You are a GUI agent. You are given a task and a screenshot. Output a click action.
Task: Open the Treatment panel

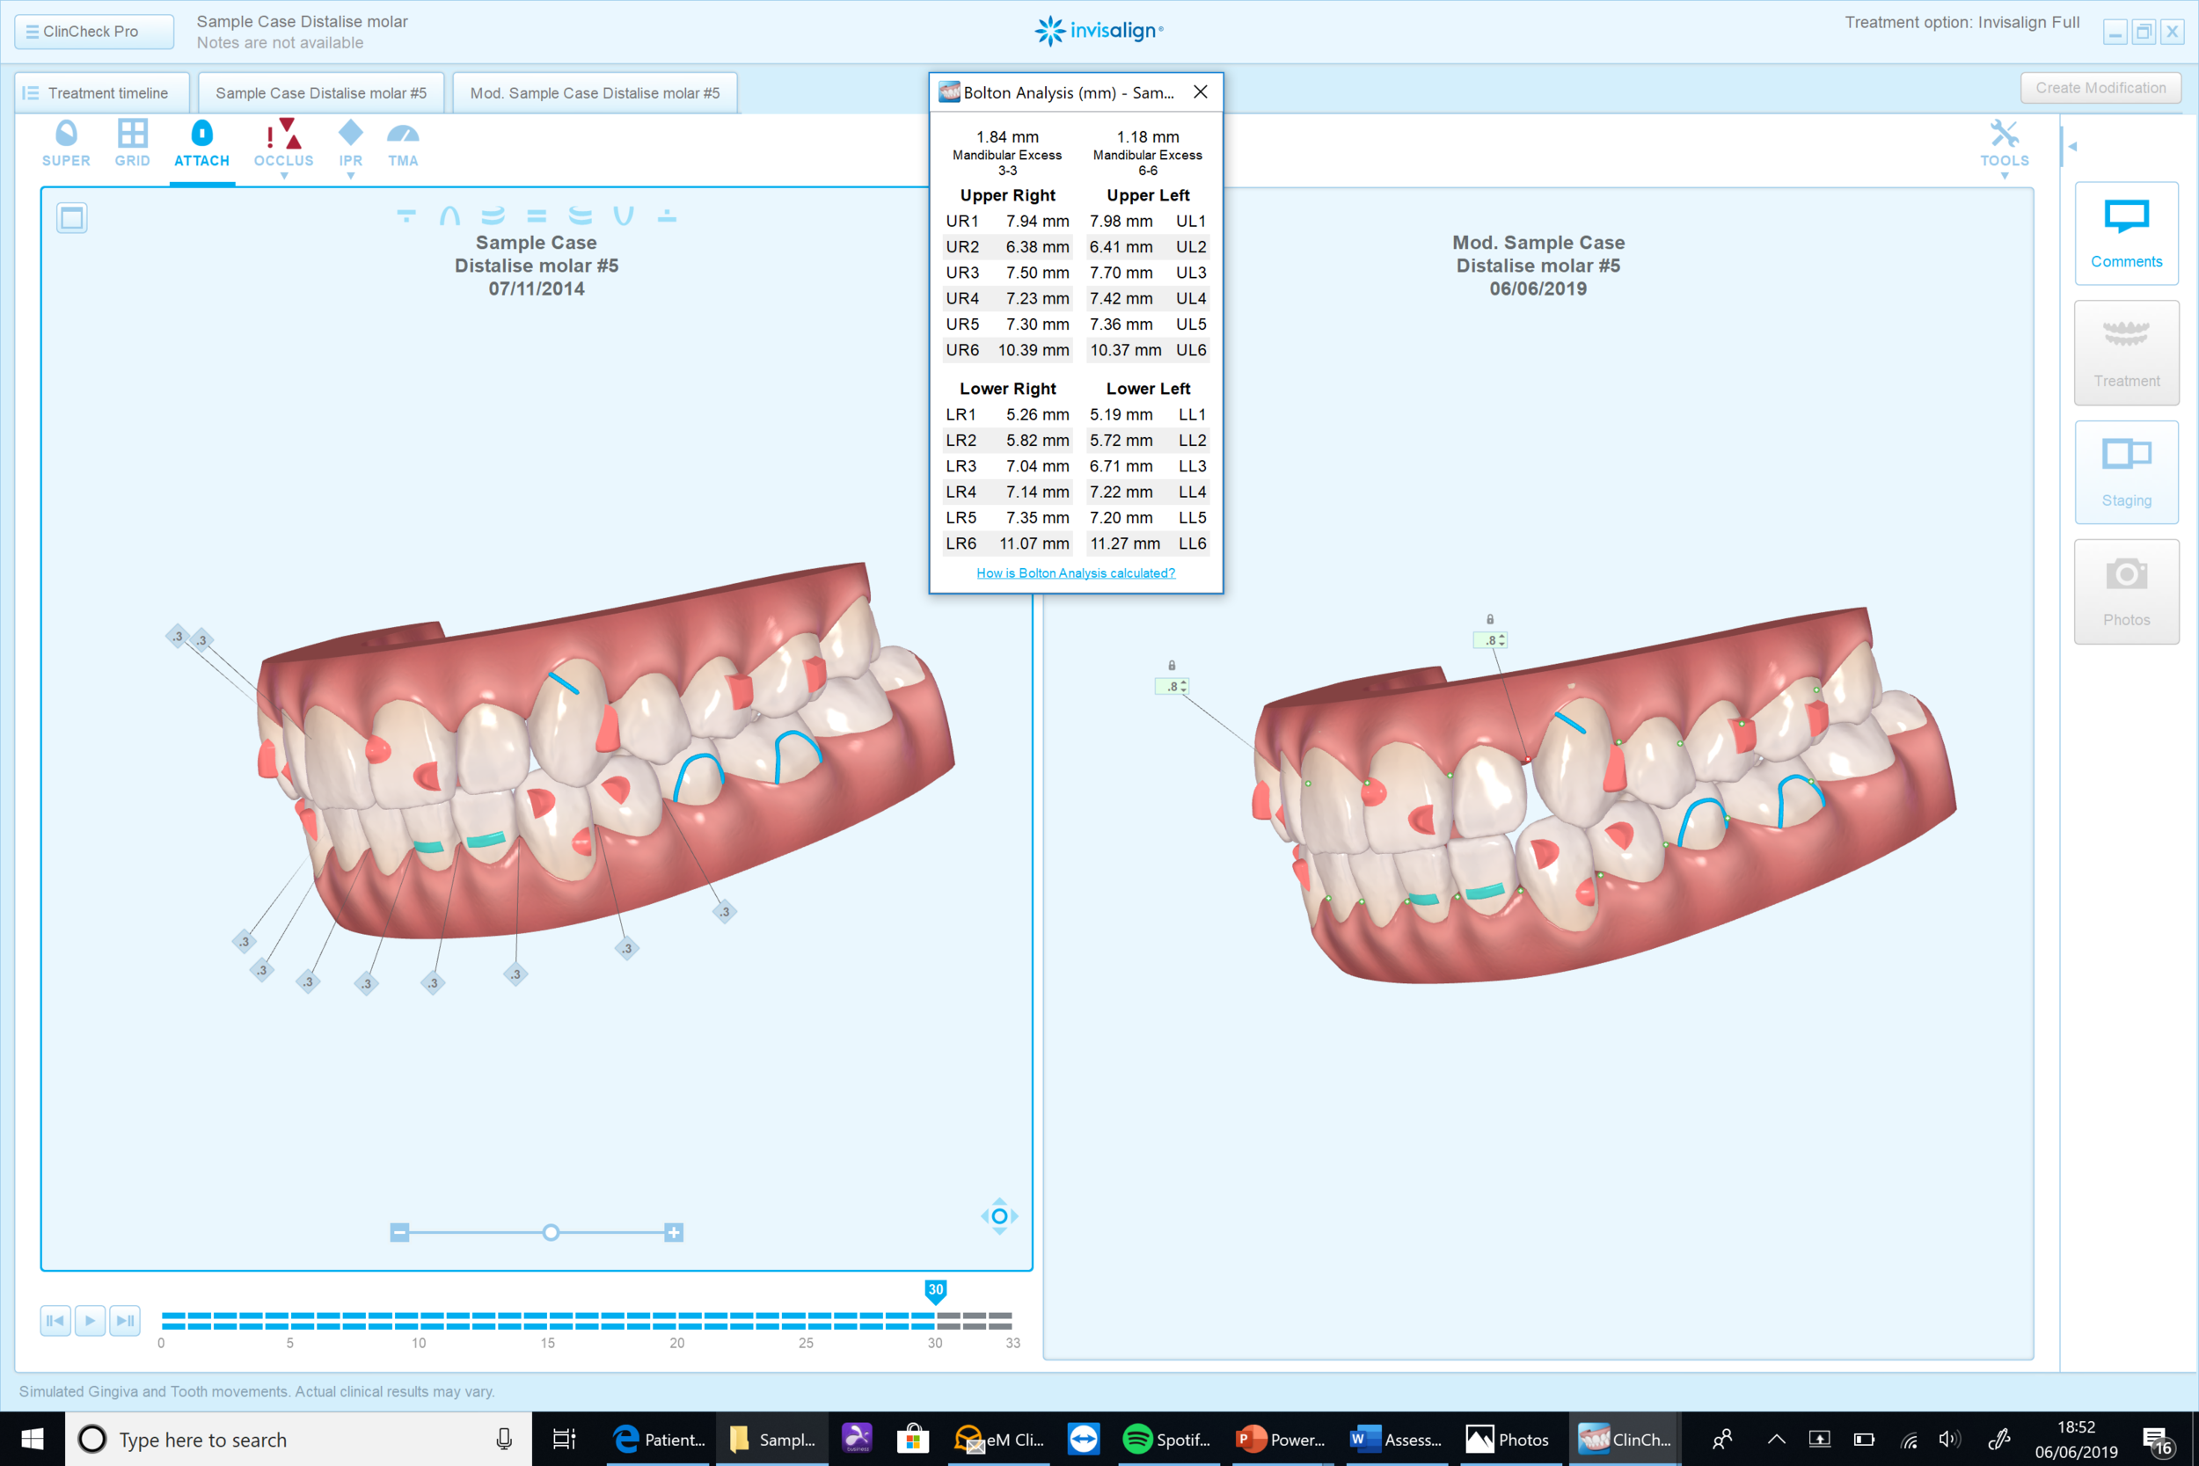(2126, 352)
